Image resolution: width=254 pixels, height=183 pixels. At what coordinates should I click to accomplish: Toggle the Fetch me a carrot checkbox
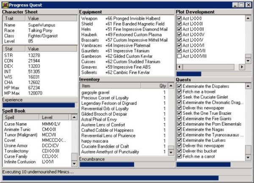(x=179, y=156)
